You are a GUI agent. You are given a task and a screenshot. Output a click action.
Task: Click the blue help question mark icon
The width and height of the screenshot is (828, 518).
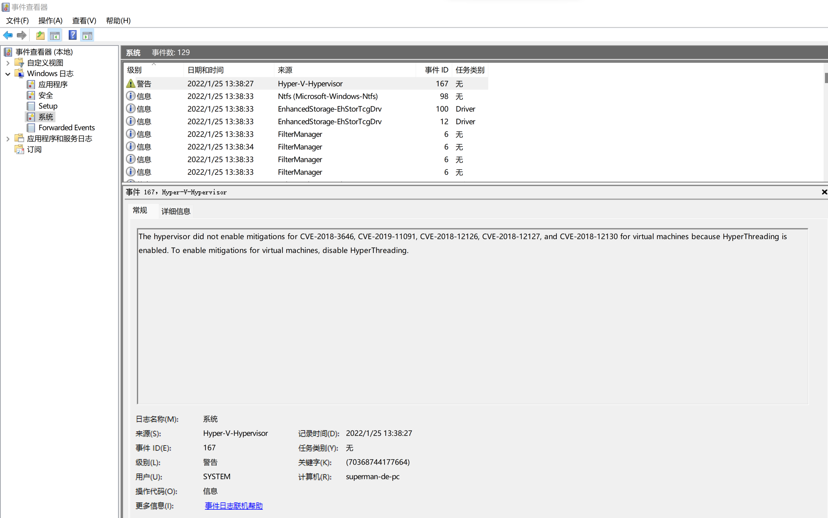72,35
